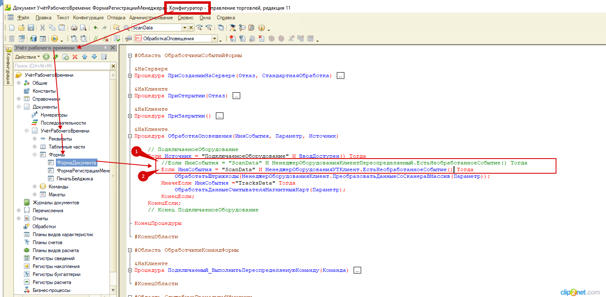Collapse the Формы node
The height and width of the screenshot is (297, 606).
coord(34,155)
